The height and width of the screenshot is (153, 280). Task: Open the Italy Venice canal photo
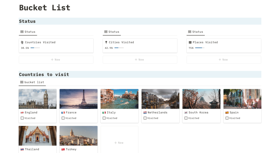tap(119, 99)
